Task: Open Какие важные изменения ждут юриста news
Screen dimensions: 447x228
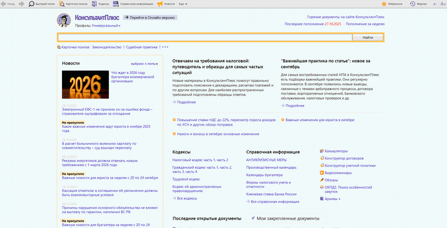Action: coord(106,129)
